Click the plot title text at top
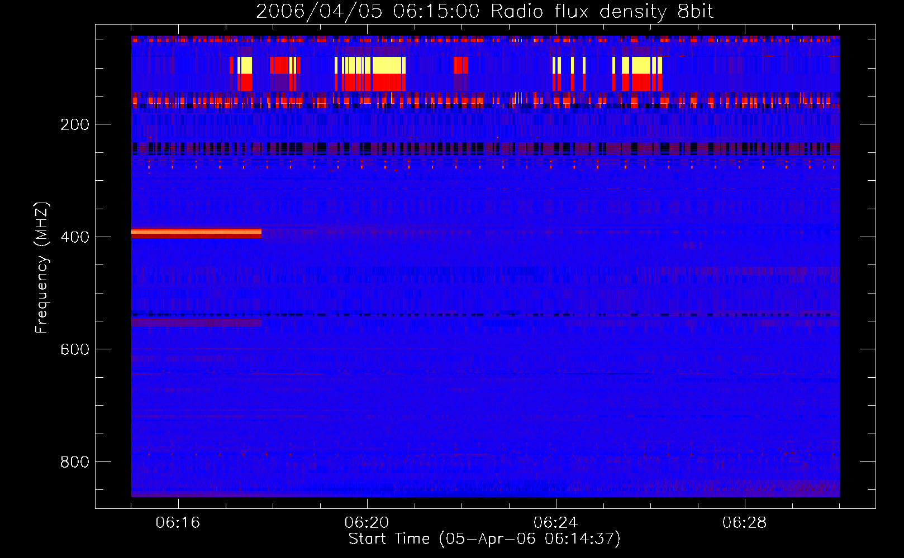This screenshot has height=558, width=904. pyautogui.click(x=484, y=12)
